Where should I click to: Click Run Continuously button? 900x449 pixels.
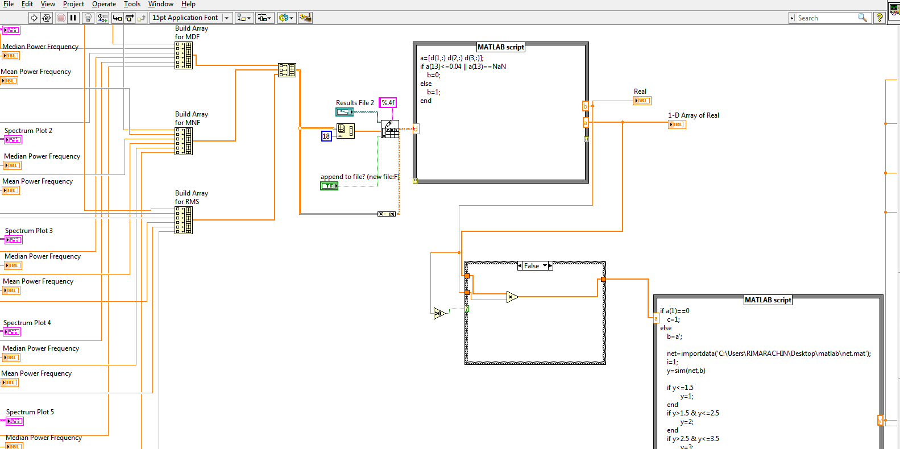(47, 18)
